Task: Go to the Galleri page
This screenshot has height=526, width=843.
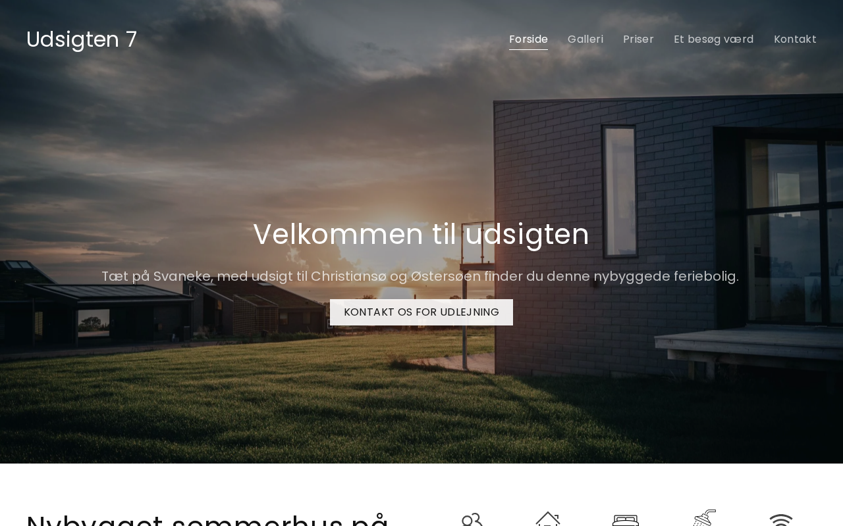Action: (585, 39)
